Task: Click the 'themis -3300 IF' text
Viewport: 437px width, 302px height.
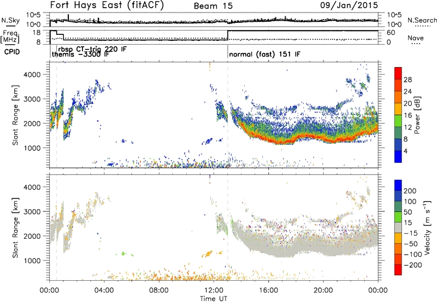Action: (80, 54)
